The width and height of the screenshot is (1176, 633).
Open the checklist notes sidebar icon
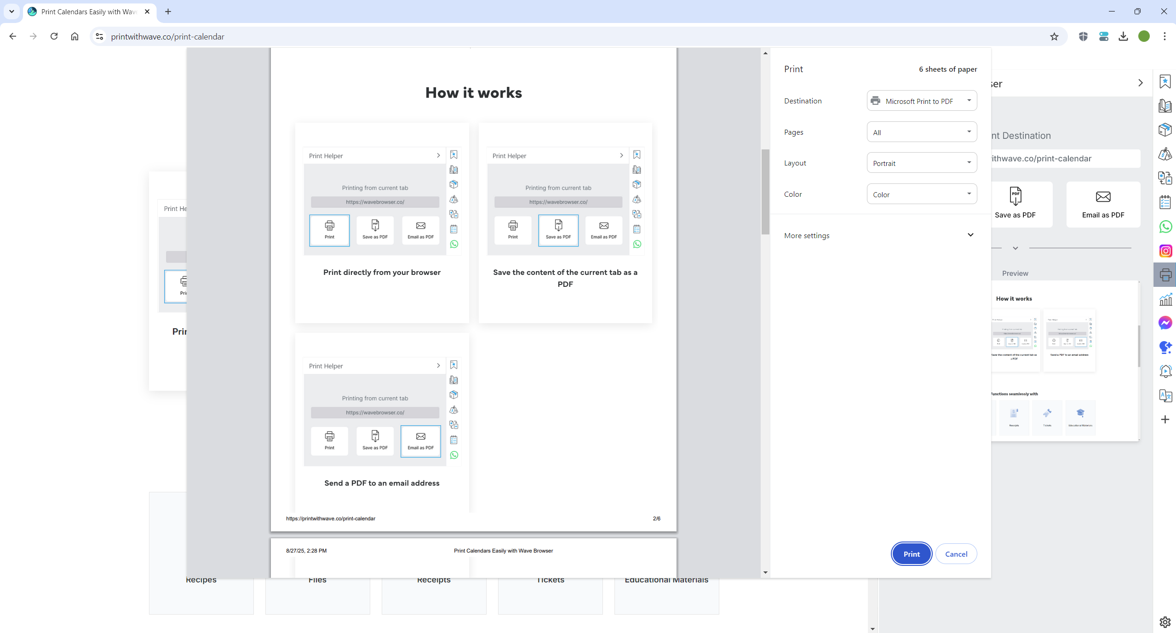[x=1165, y=202]
